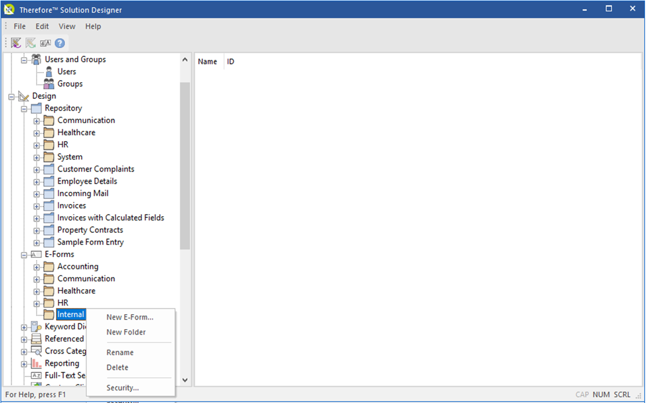Sort the list by the ID column

(230, 61)
